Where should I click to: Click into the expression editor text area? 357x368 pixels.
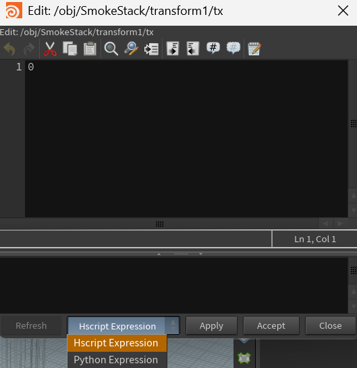pos(186,139)
